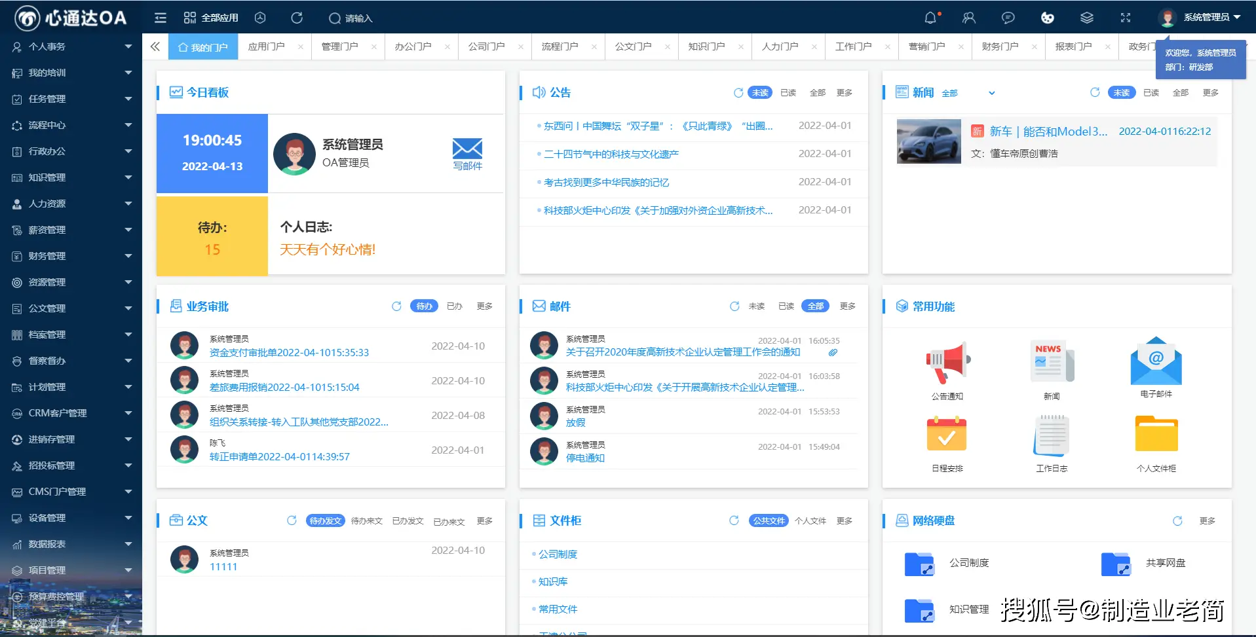Open 资金支付审批单 approval item
This screenshot has width=1256, height=637.
coord(289,352)
